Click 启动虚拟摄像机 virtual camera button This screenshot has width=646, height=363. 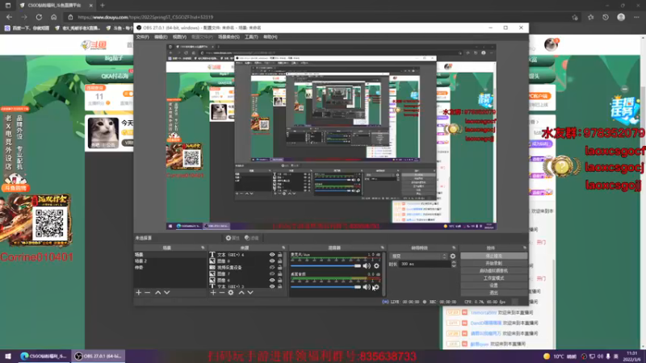tap(493, 271)
